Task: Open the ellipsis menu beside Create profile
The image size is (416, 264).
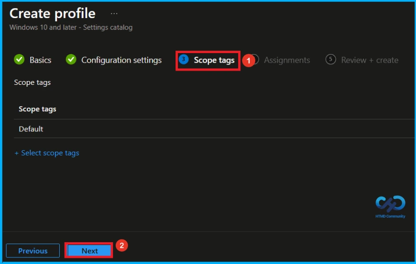Action: [x=114, y=14]
